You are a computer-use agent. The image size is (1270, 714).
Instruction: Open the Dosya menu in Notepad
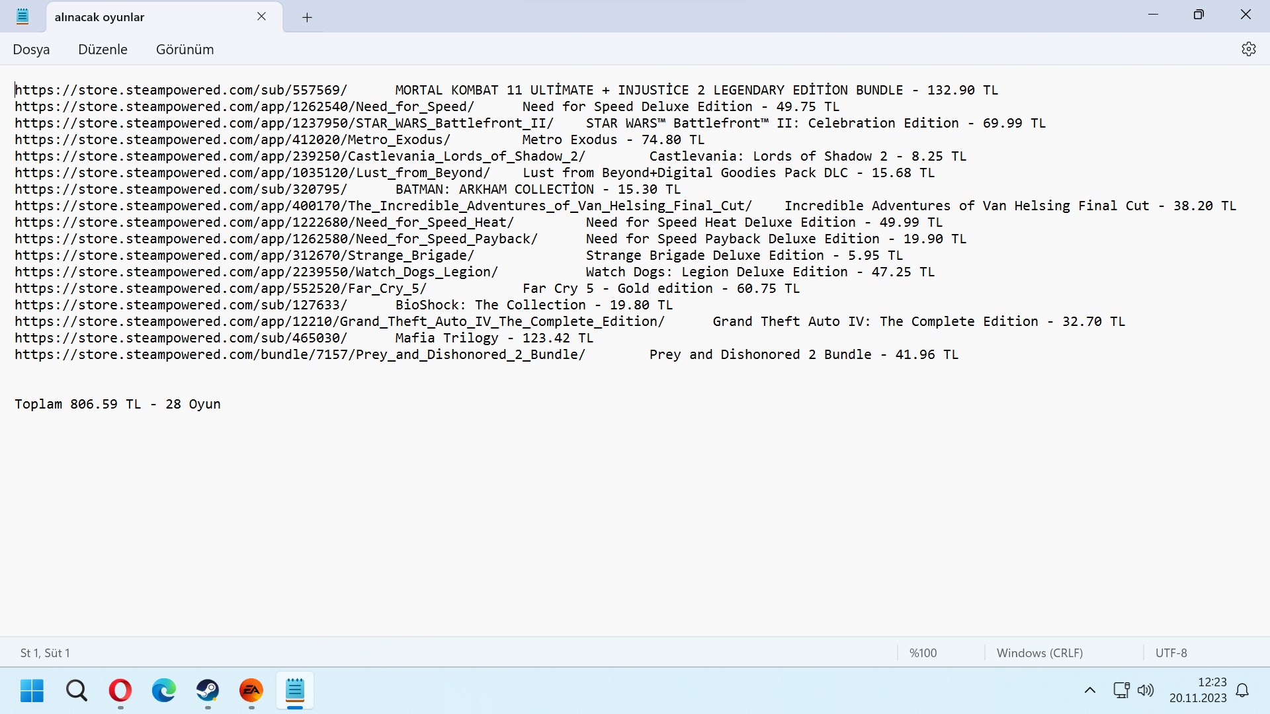tap(31, 49)
